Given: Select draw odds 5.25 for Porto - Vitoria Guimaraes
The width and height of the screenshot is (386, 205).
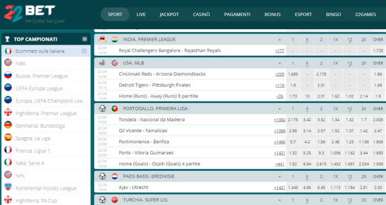Looking at the screenshot, I should coord(307,153).
